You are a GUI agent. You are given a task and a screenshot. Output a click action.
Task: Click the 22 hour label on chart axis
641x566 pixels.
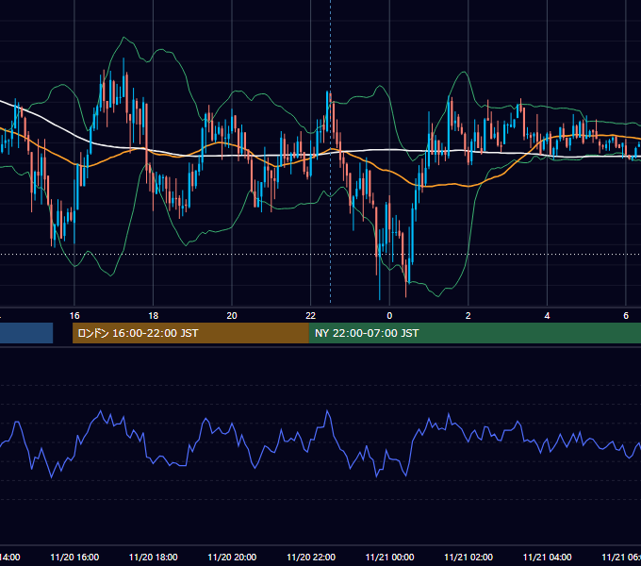[x=311, y=315]
